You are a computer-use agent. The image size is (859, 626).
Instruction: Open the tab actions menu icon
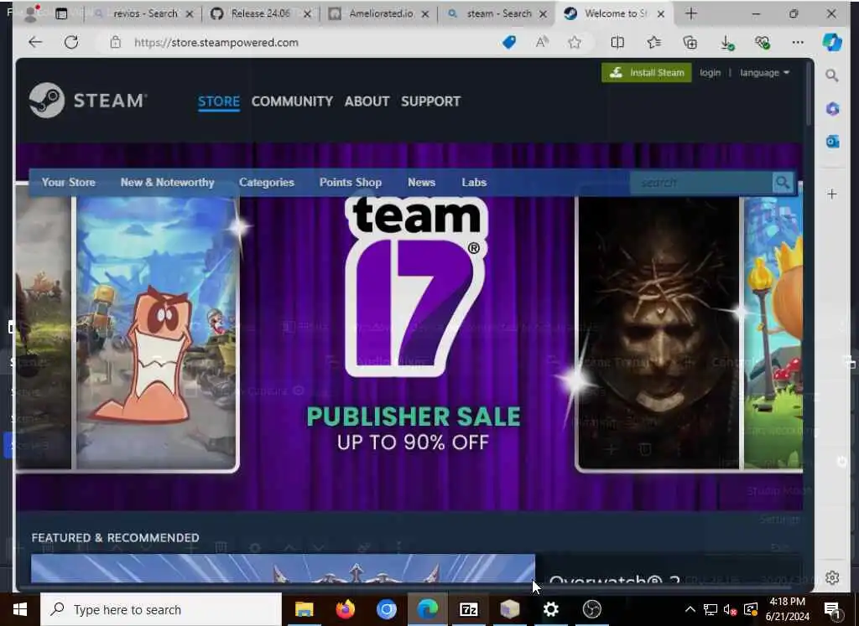tap(61, 13)
